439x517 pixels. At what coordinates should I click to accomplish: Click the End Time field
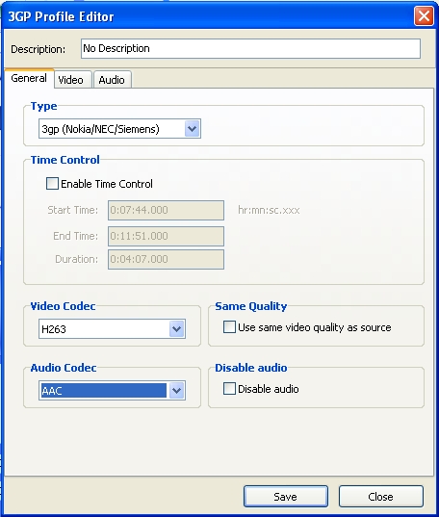(166, 236)
